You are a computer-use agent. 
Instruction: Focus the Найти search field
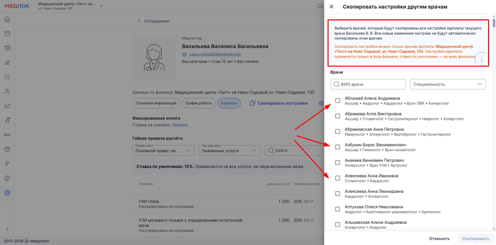(294, 151)
